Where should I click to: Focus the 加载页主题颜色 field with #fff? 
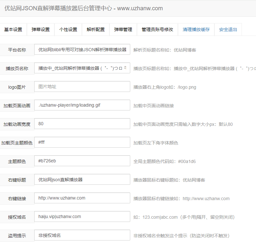pyautogui.click(x=82, y=142)
